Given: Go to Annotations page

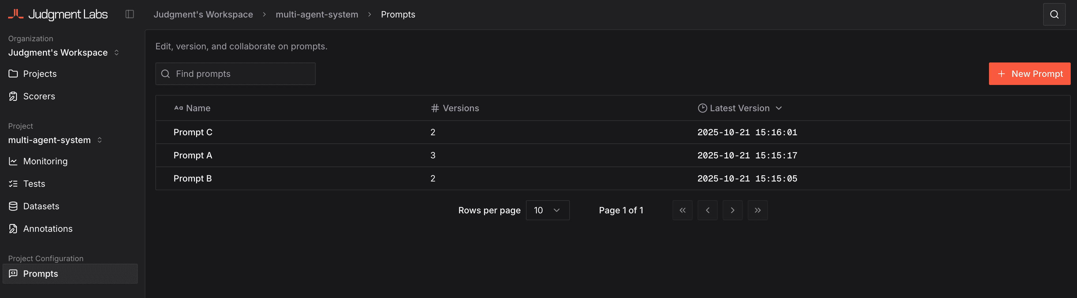Looking at the screenshot, I should point(48,229).
